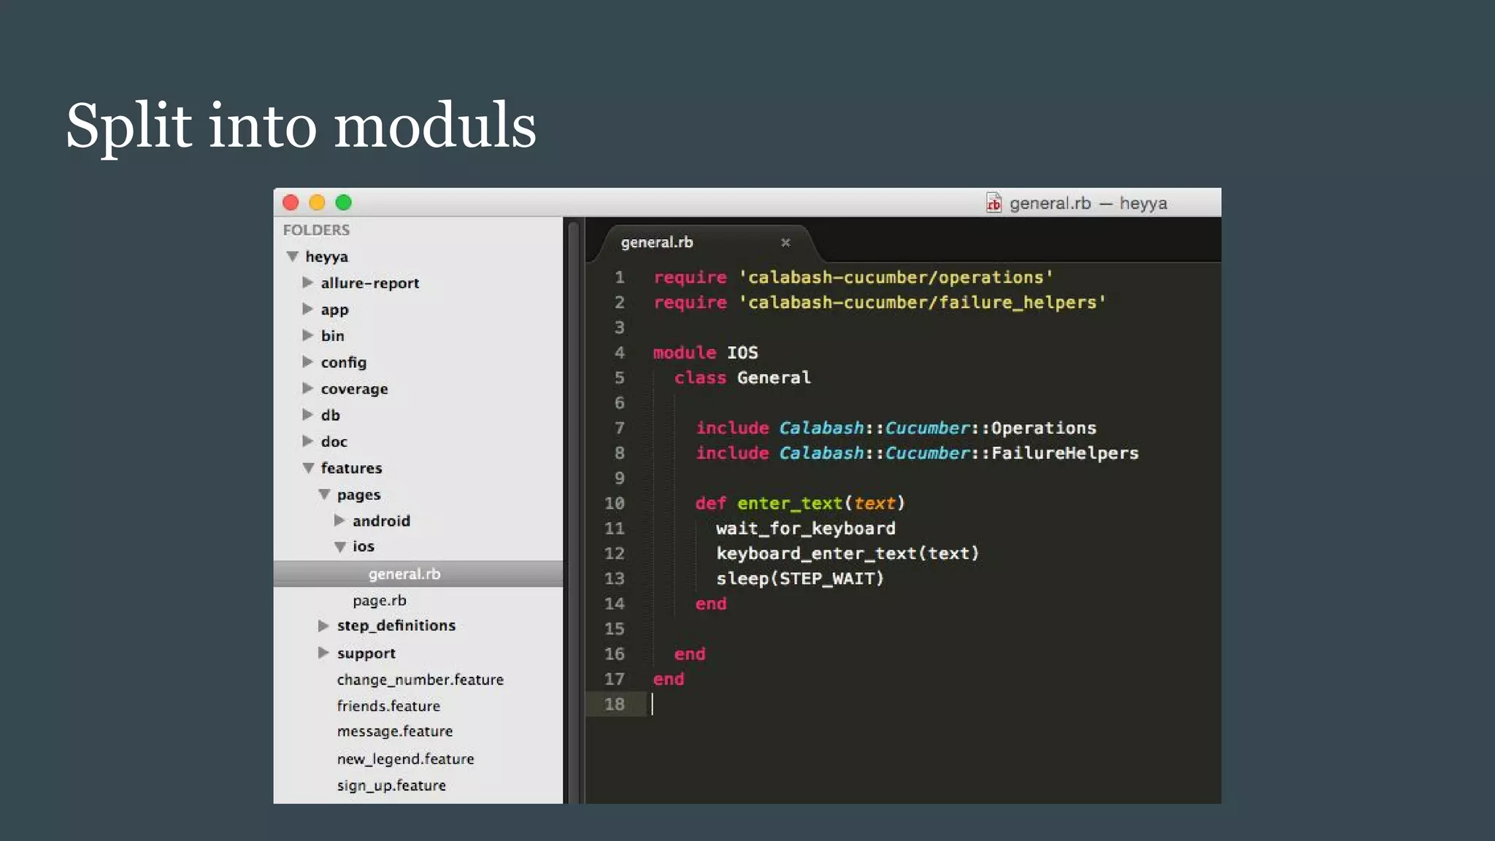Click the red close window button
1495x841 pixels.
click(x=291, y=203)
